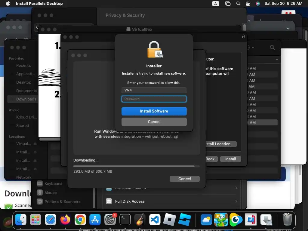Image resolution: width=308 pixels, height=231 pixels.
Task: Select Recents in Finder sidebar
Action: [23, 65]
